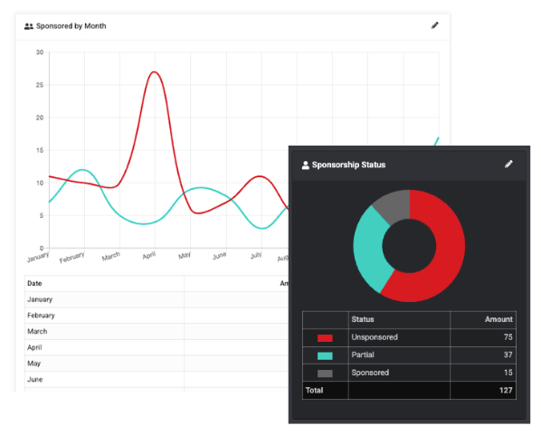This screenshot has height=435, width=541.
Task: Click the red line peak at April
Action: click(x=154, y=72)
